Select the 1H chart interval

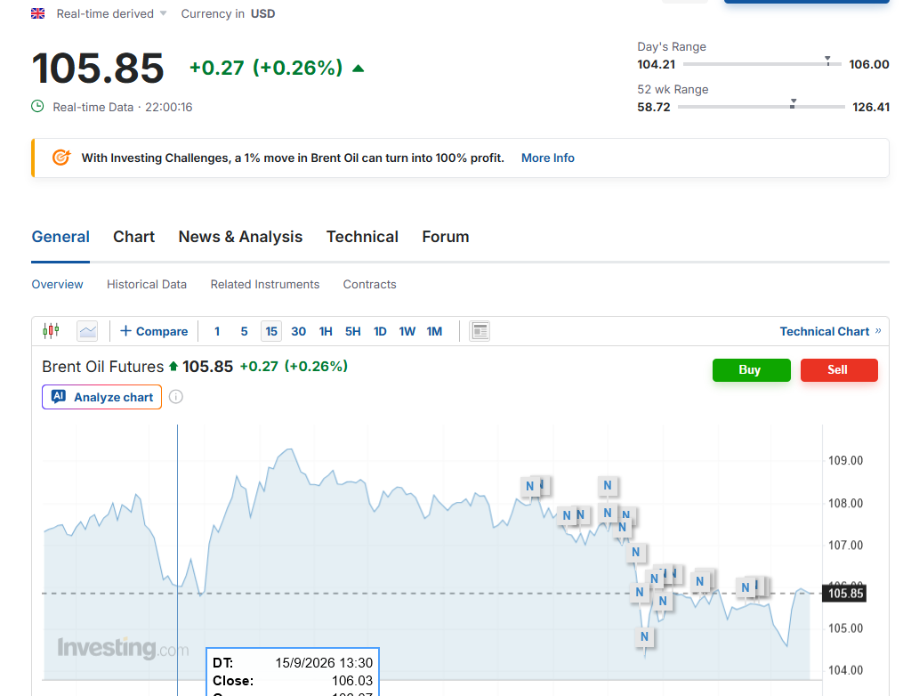(x=326, y=331)
